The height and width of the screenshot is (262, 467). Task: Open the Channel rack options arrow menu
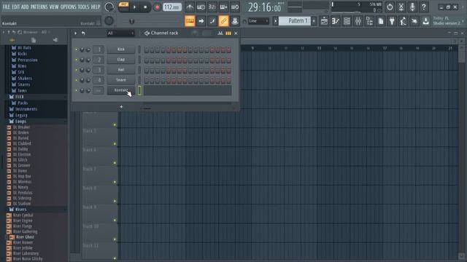tap(75, 33)
